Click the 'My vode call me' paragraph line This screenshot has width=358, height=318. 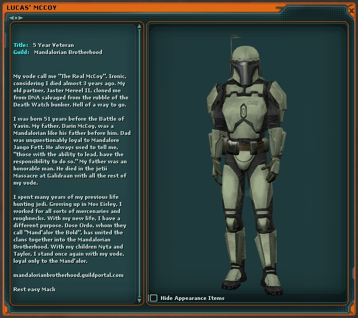pos(70,76)
